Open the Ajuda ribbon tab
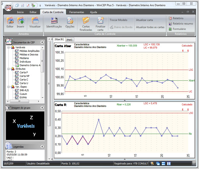The height and width of the screenshot is (169, 199). [94, 12]
